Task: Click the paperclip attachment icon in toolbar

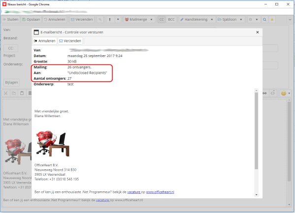Action: pyautogui.click(x=100, y=19)
